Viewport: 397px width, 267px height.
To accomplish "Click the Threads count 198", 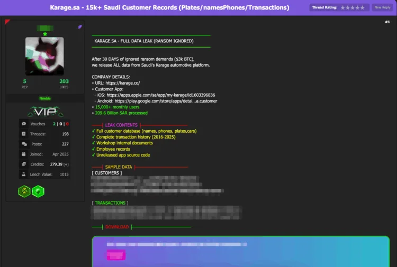I will (65, 134).
